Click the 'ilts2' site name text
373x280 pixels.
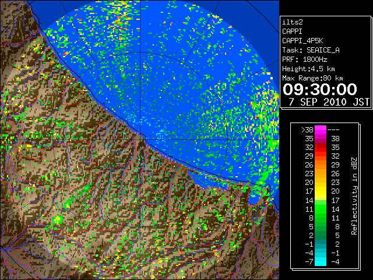[293, 22]
